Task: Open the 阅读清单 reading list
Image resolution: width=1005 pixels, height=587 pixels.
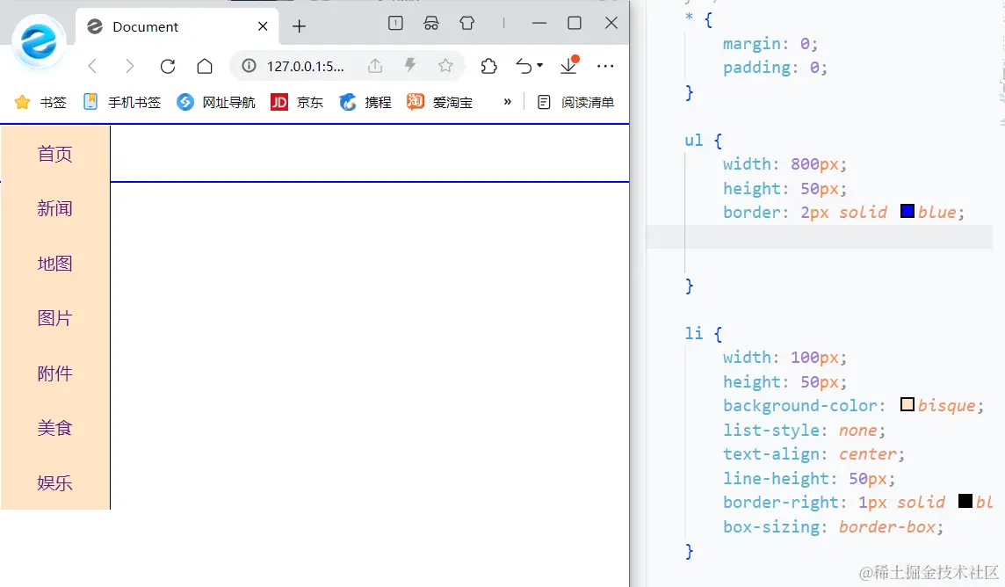Action: click(575, 102)
